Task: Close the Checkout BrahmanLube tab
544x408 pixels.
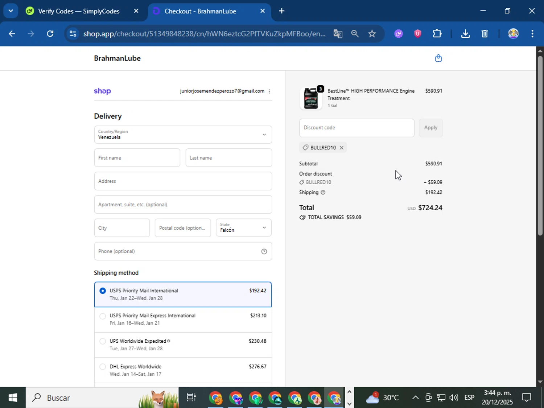Action: (x=263, y=11)
